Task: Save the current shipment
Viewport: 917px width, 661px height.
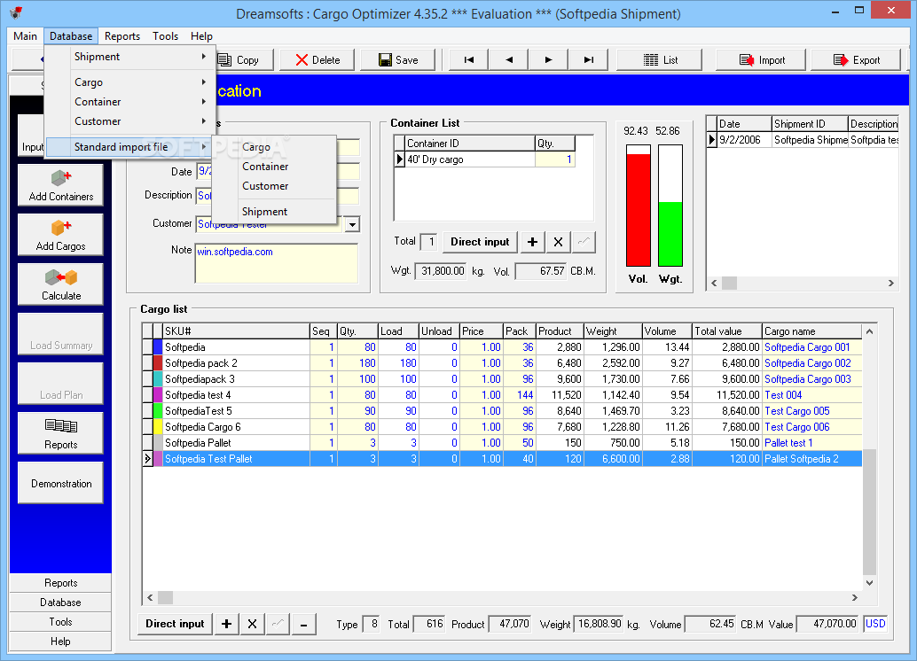Action: (397, 59)
